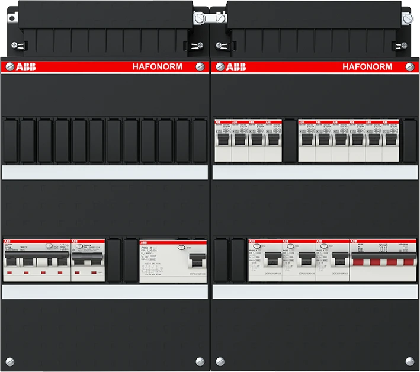Flip the last breaker in the upper-right row
The image size is (420, 372).
click(391, 140)
